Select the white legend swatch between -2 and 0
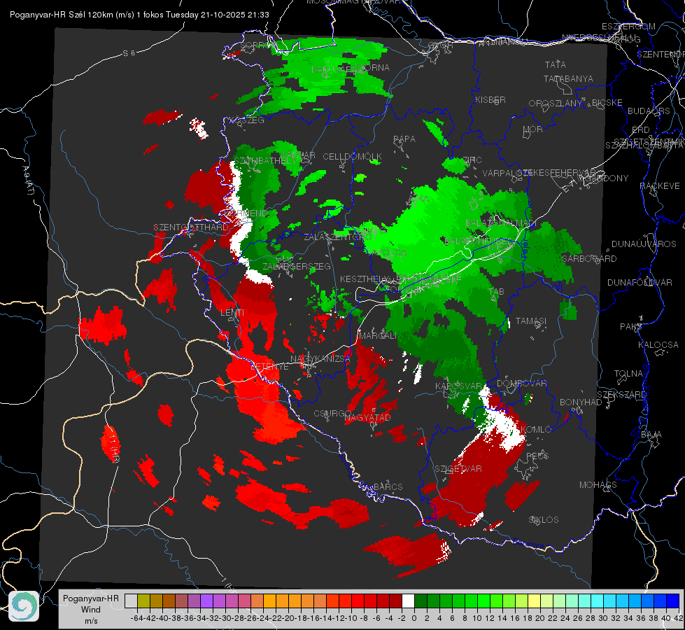 click(408, 601)
